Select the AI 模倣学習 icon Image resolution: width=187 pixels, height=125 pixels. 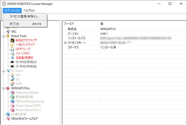coord(8,114)
